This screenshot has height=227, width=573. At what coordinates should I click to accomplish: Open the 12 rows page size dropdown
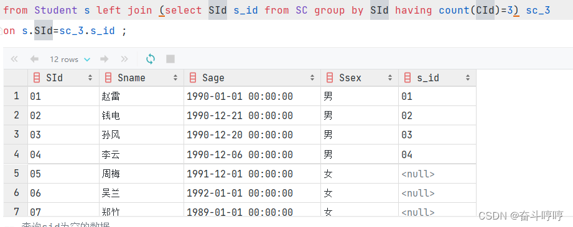pos(70,60)
